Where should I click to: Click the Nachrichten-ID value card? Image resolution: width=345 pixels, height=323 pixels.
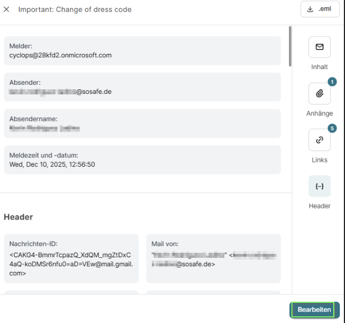click(71, 258)
